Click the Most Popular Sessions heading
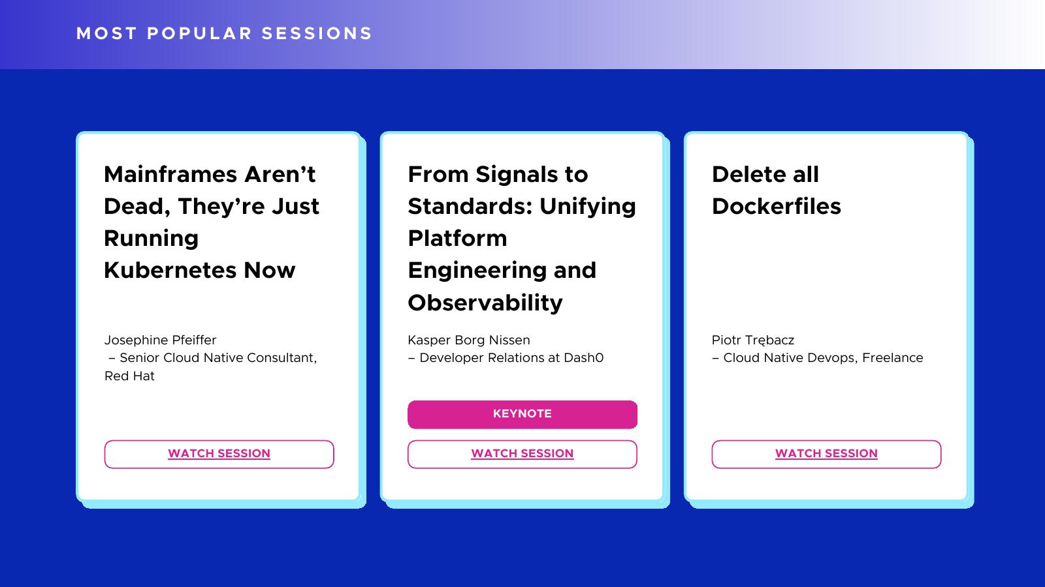The width and height of the screenshot is (1045, 587). click(224, 33)
